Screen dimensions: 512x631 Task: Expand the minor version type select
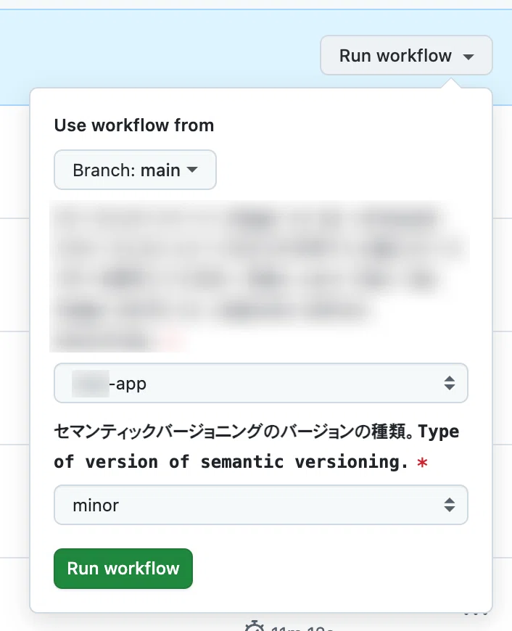click(x=261, y=505)
